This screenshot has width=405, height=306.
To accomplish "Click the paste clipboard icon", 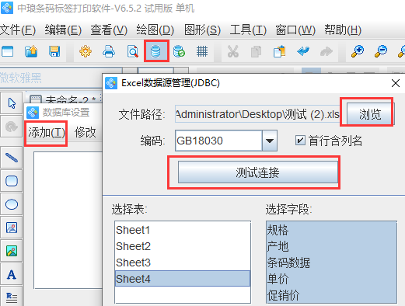I will (280, 51).
